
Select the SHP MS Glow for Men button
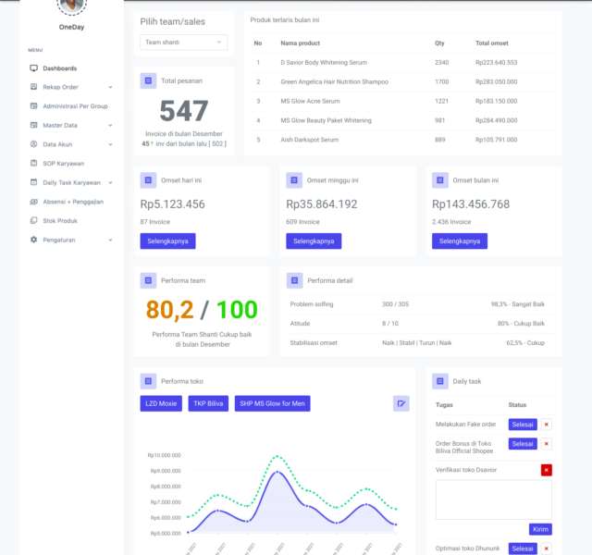(x=273, y=403)
